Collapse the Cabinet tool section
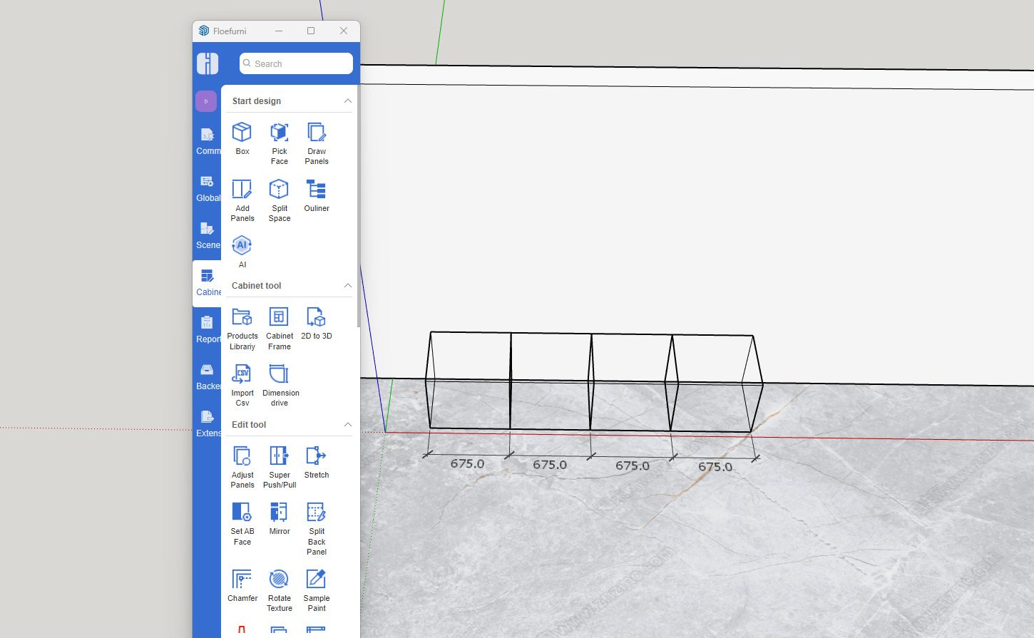Screen dimensions: 1034x638 coord(347,286)
